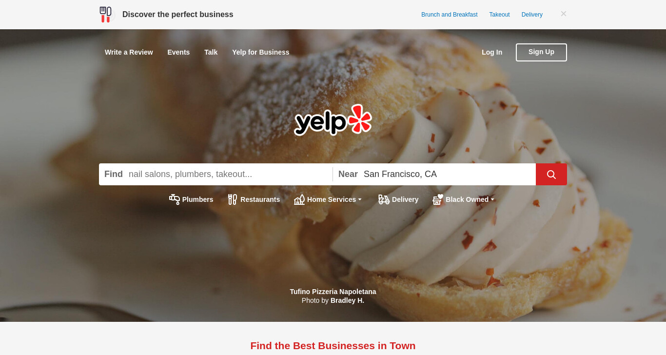
Task: Click the Yelp logo
Action: (333, 119)
